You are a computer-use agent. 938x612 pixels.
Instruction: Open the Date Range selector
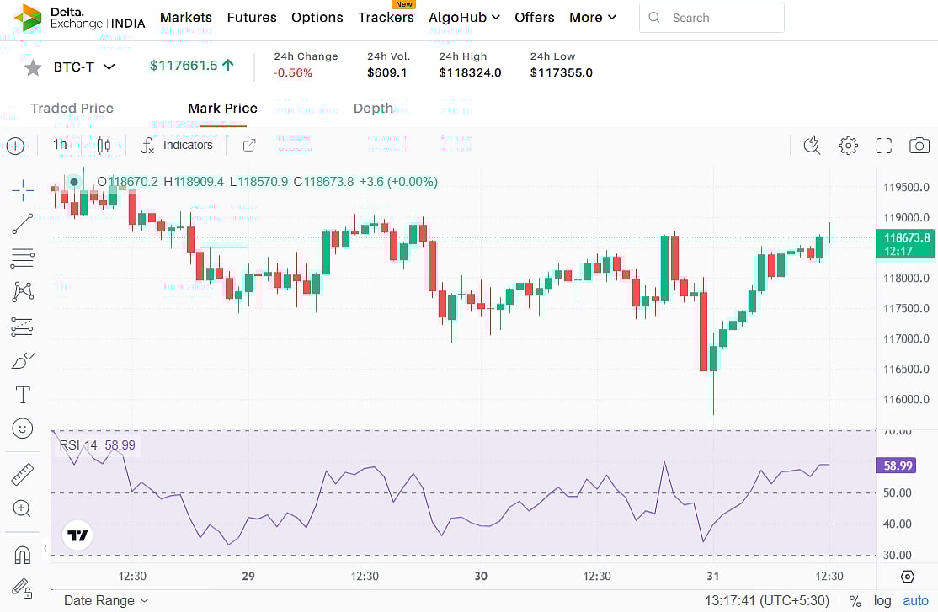101,600
